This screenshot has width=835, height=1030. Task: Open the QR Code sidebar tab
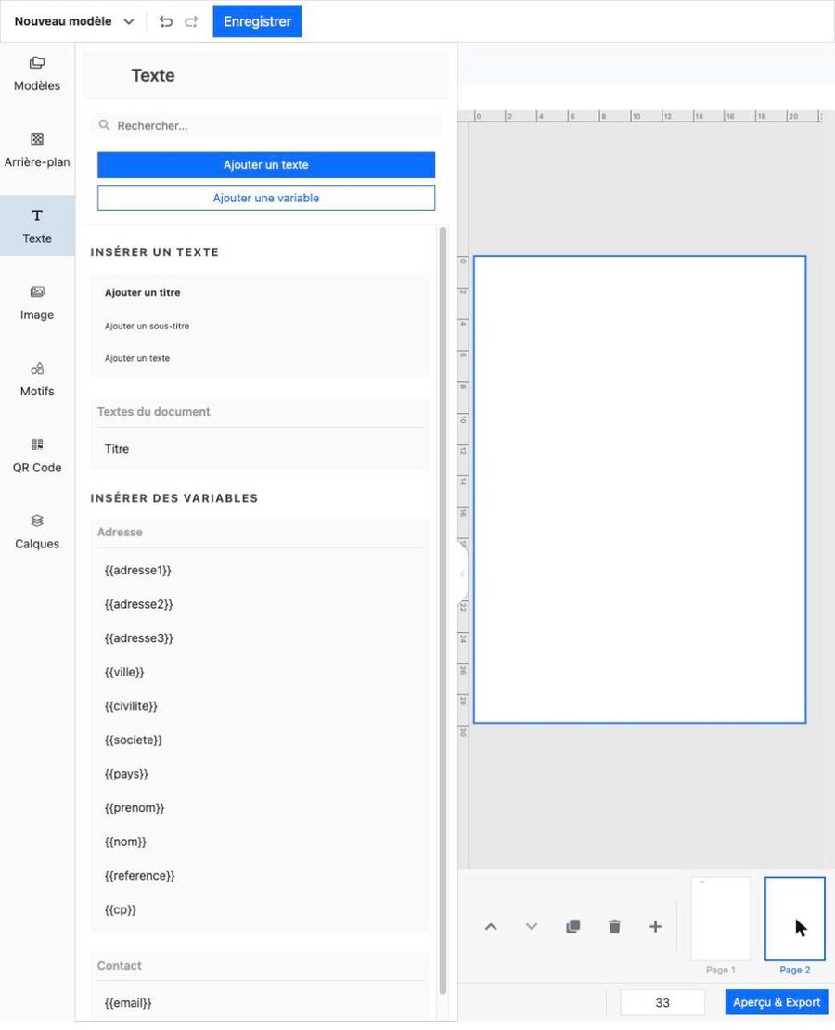pyautogui.click(x=37, y=456)
